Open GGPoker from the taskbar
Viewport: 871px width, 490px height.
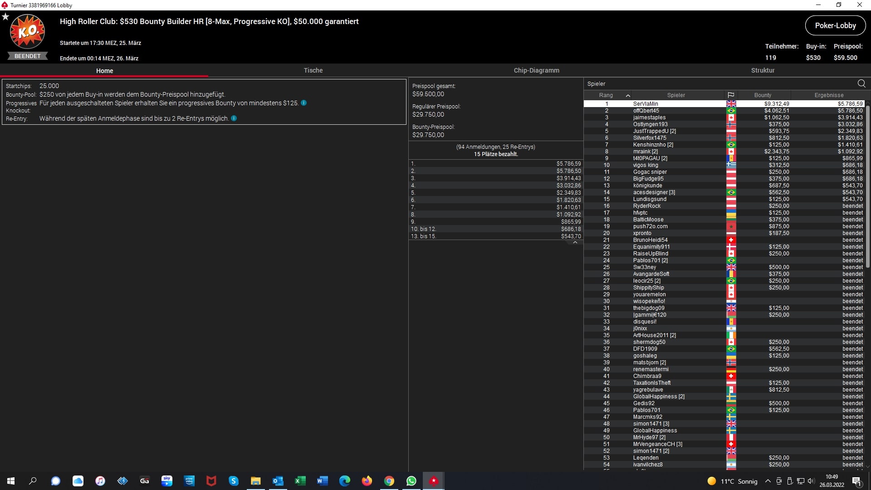click(145, 481)
